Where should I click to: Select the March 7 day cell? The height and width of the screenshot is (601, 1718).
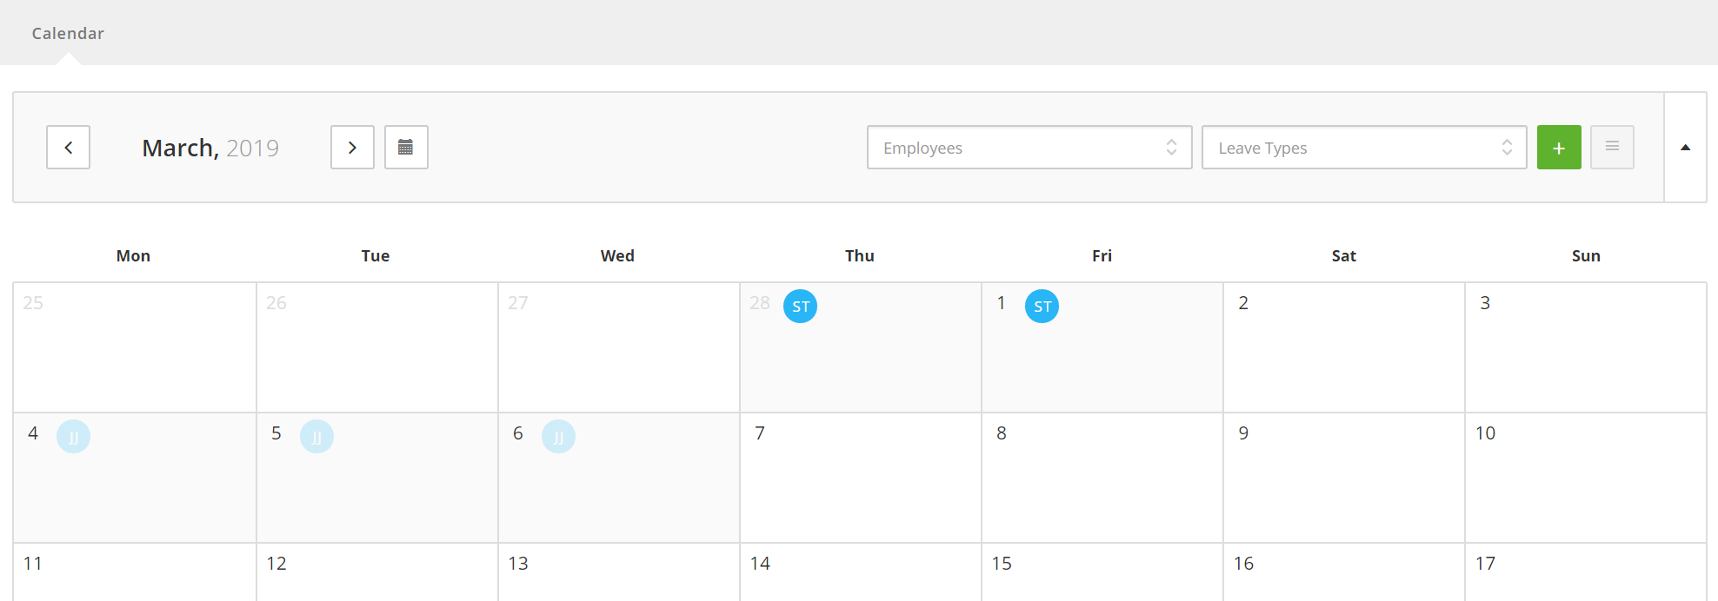click(861, 478)
